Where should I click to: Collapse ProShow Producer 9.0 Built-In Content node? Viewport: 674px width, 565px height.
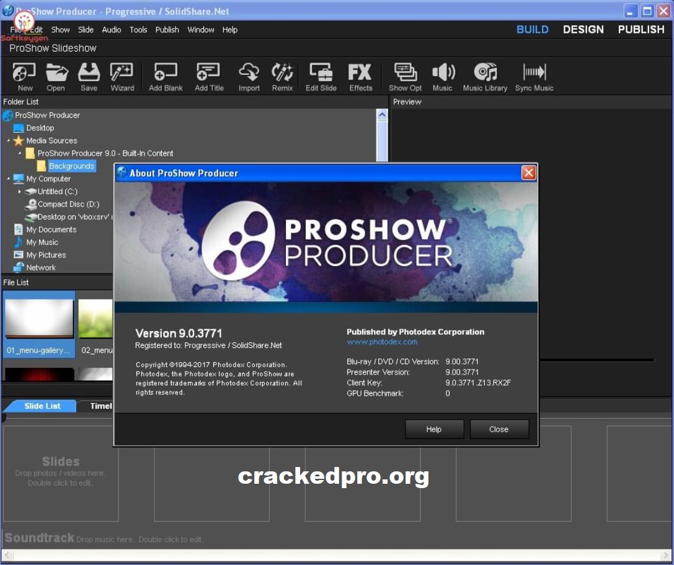click(19, 153)
